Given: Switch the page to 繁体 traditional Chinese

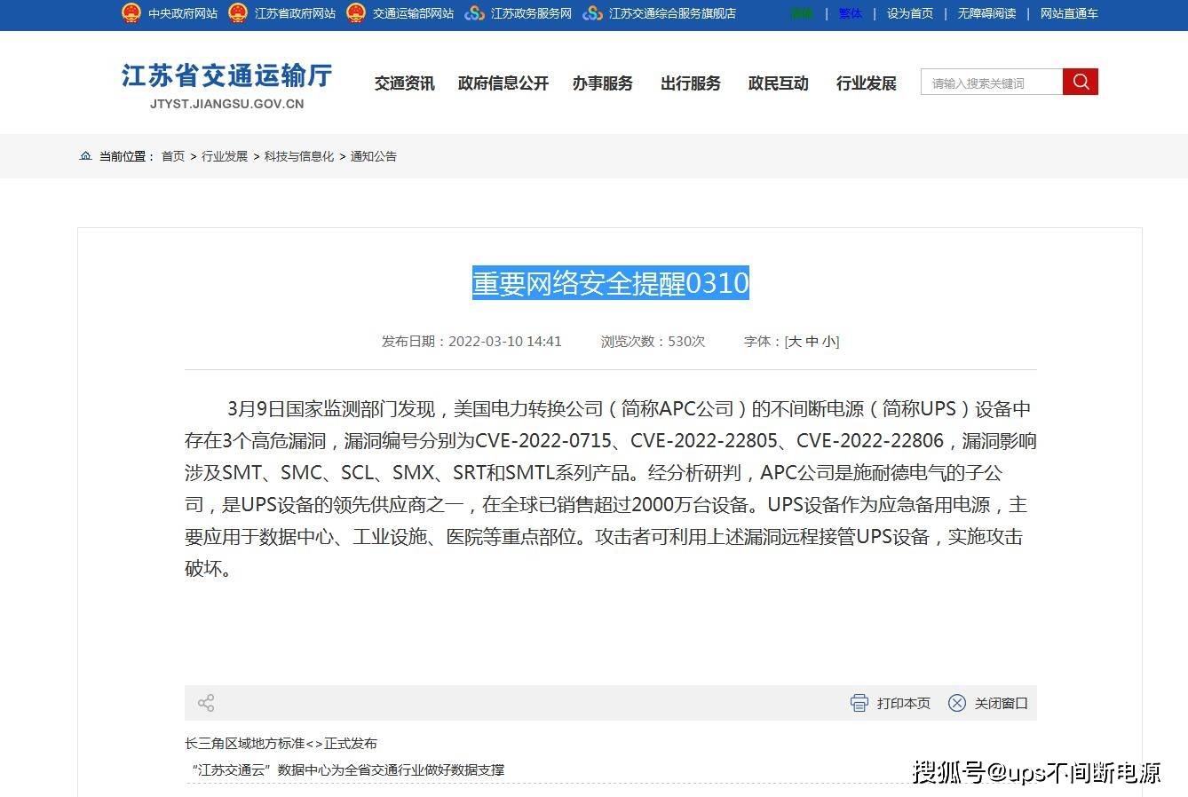Looking at the screenshot, I should [850, 13].
